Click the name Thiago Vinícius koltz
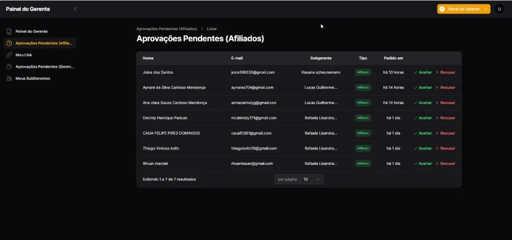The height and width of the screenshot is (240, 512). (x=161, y=149)
